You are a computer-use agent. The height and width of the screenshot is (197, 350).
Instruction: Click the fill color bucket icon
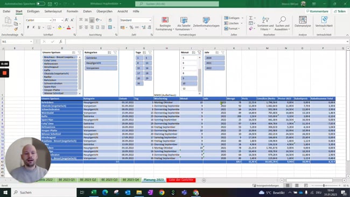tap(60, 27)
